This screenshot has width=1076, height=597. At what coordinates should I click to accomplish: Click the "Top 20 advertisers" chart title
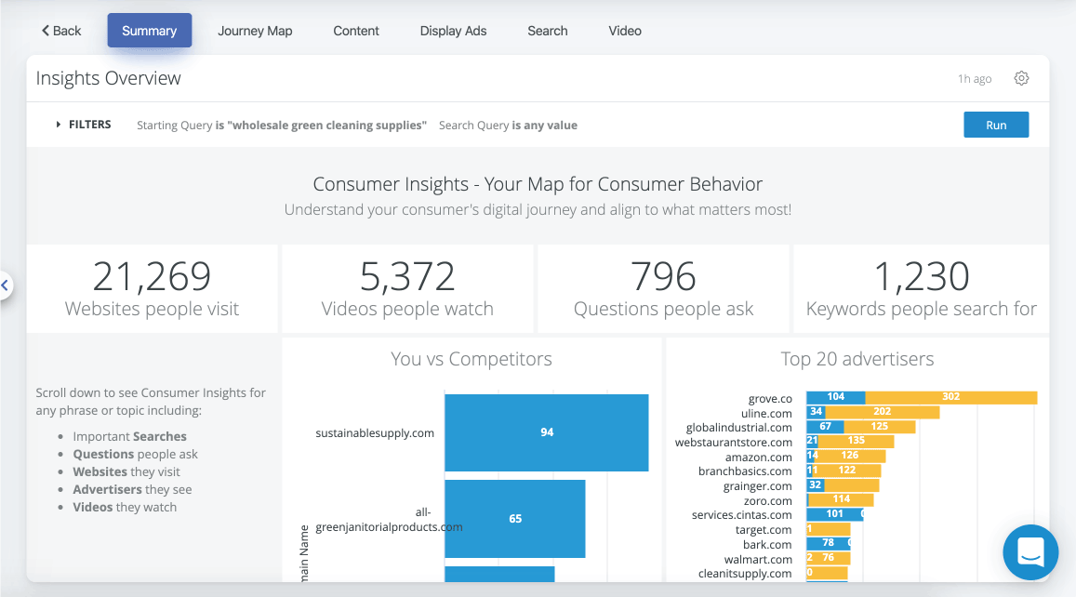857,359
